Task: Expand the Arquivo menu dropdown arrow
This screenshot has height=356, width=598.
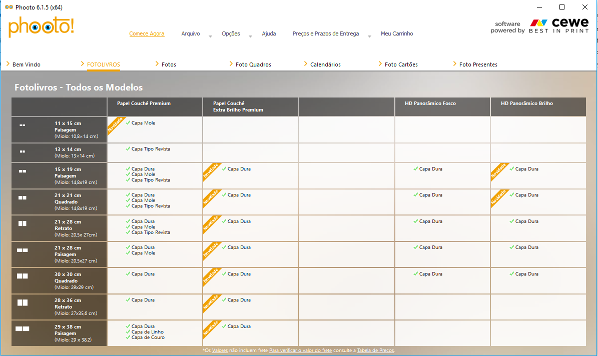Action: coord(210,36)
